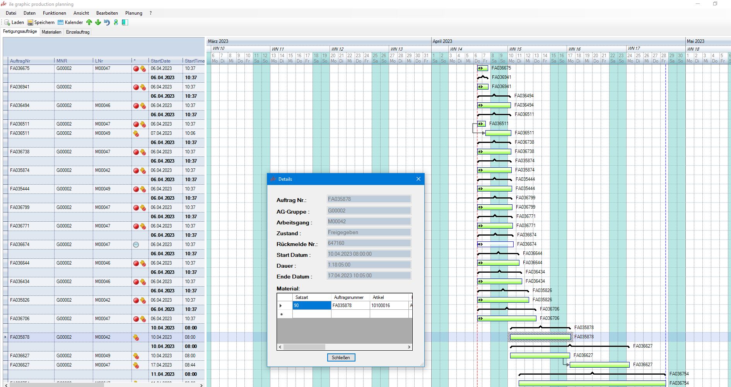Open the Kalender from the toolbar
This screenshot has height=387, width=731.
[x=61, y=22]
